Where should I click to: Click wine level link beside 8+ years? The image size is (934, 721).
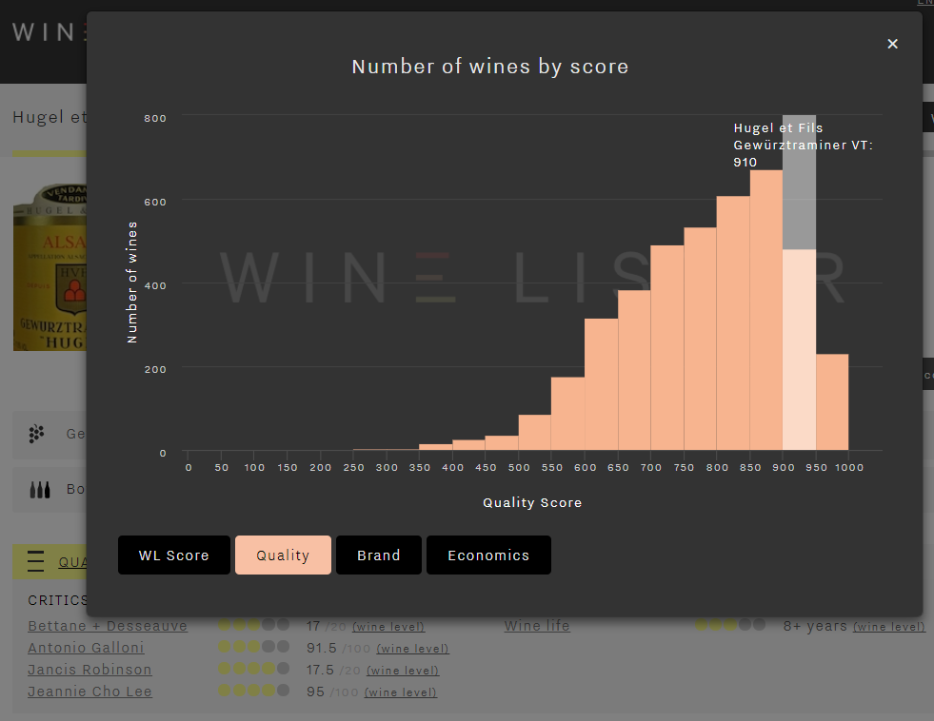point(889,627)
